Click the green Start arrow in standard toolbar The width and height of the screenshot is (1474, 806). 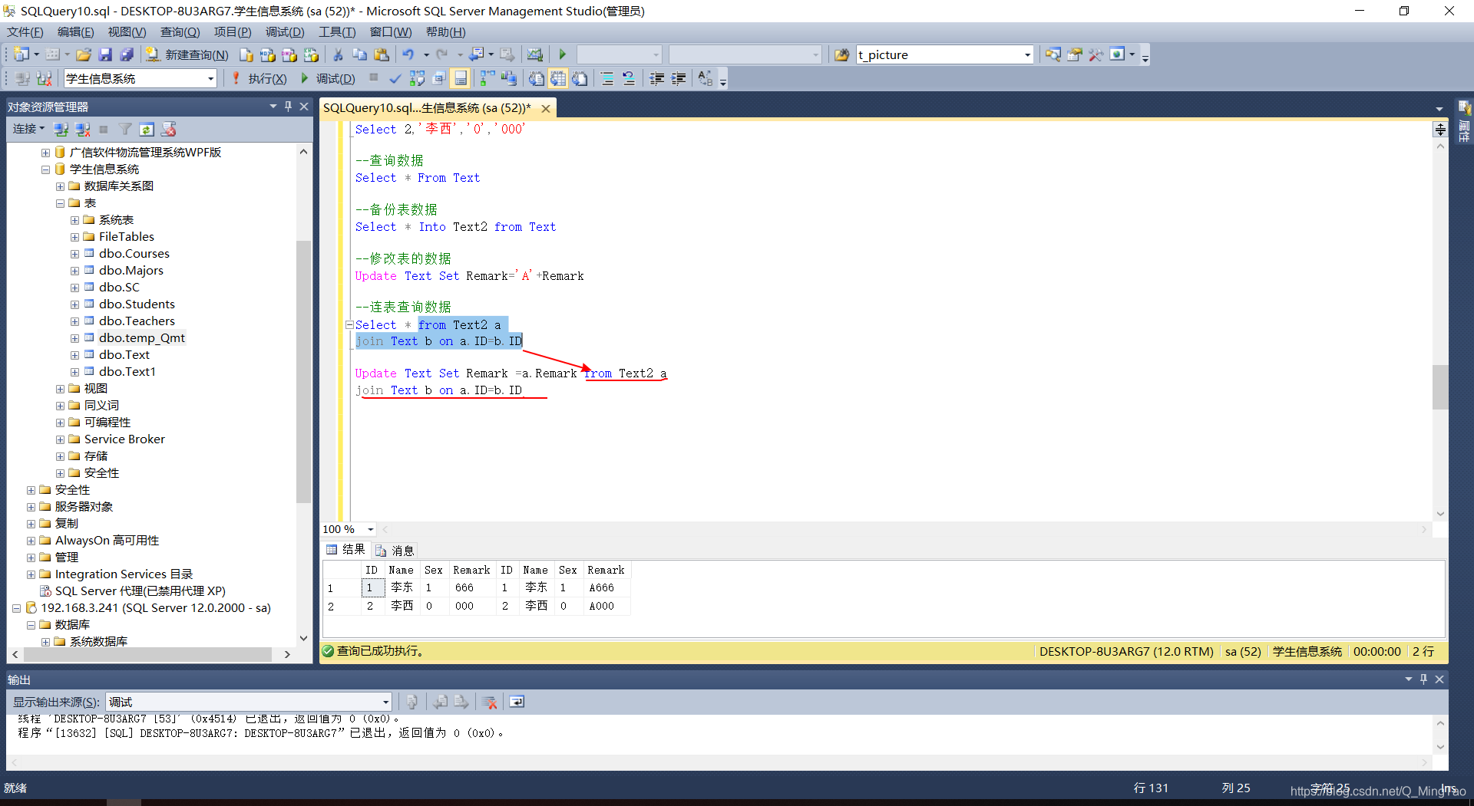(562, 54)
